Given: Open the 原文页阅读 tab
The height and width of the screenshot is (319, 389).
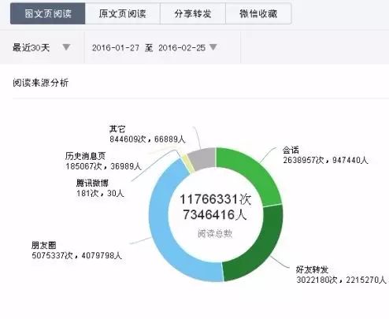Looking at the screenshot, I should pos(123,13).
